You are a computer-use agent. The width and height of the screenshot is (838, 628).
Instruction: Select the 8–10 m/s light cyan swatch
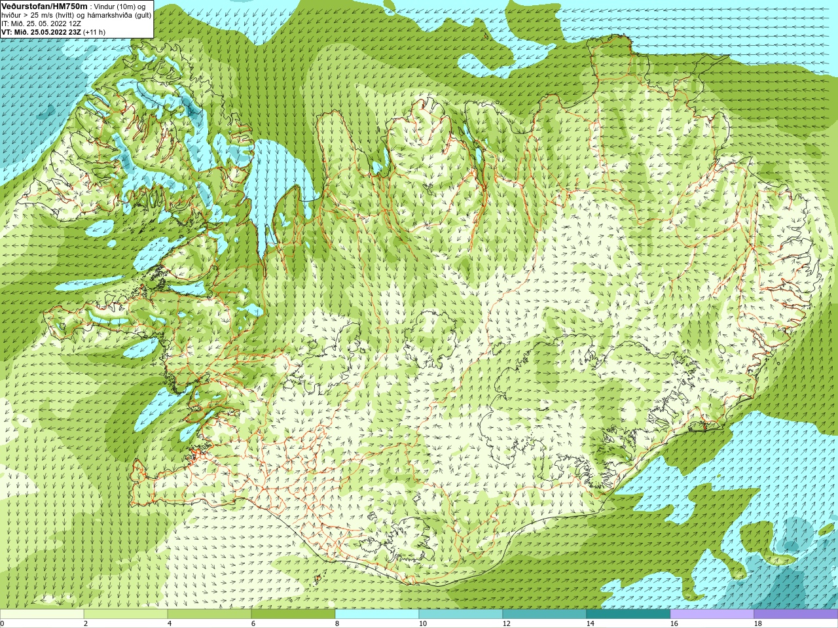(x=377, y=614)
